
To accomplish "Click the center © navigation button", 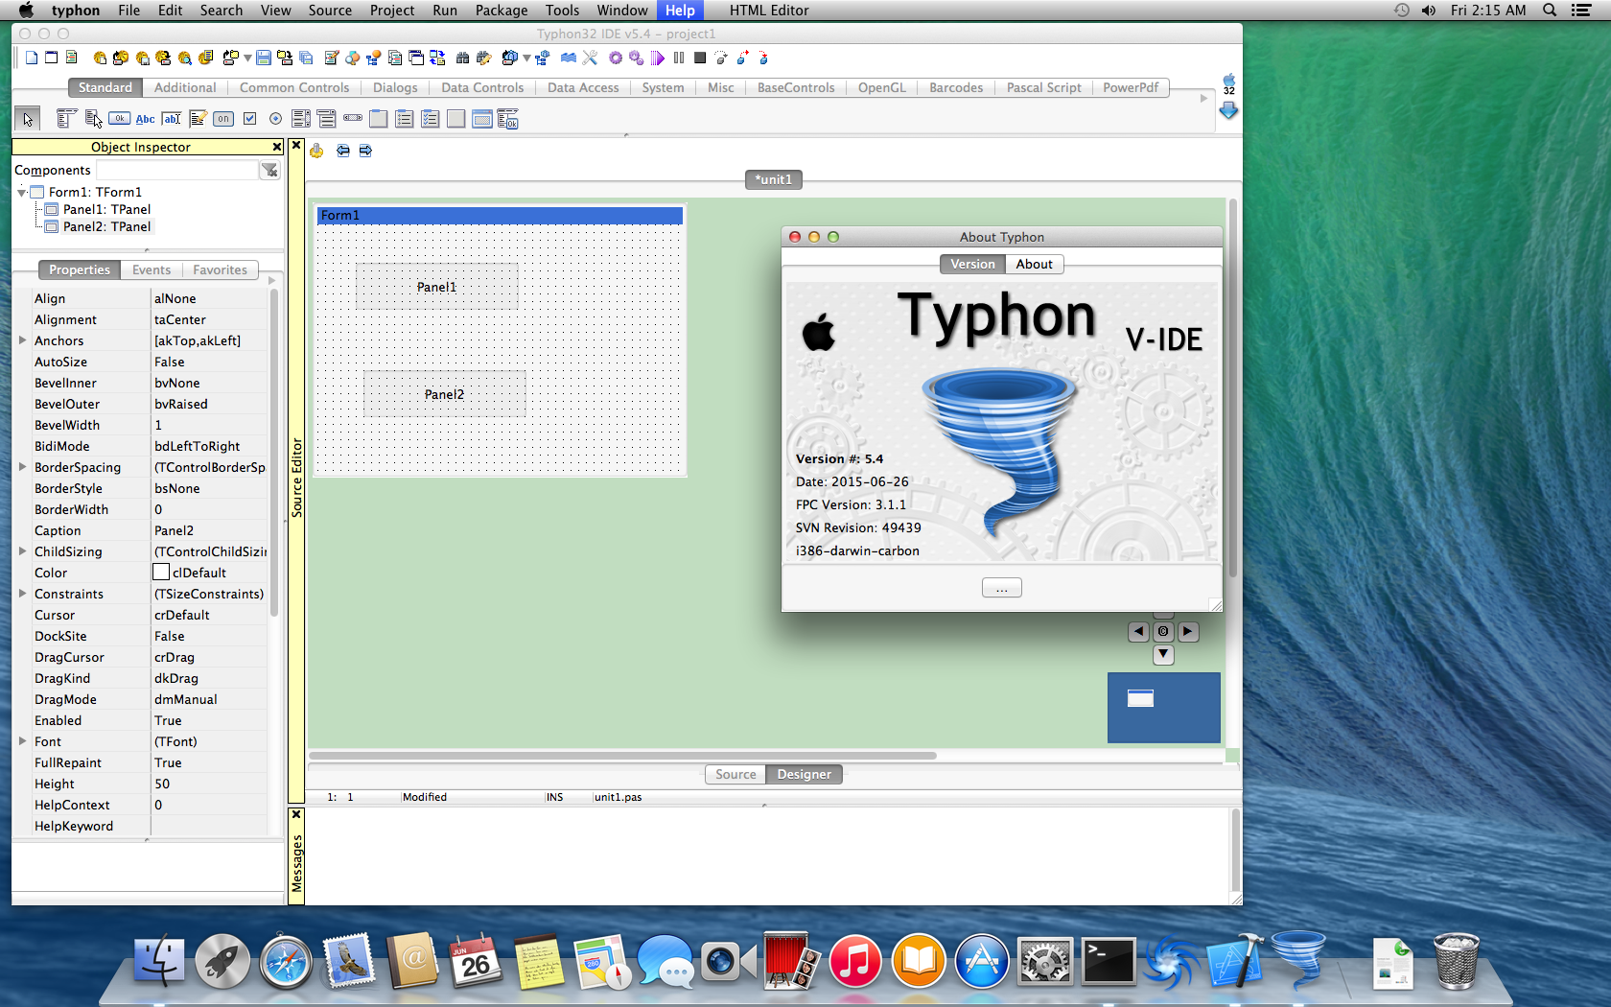I will (1163, 632).
